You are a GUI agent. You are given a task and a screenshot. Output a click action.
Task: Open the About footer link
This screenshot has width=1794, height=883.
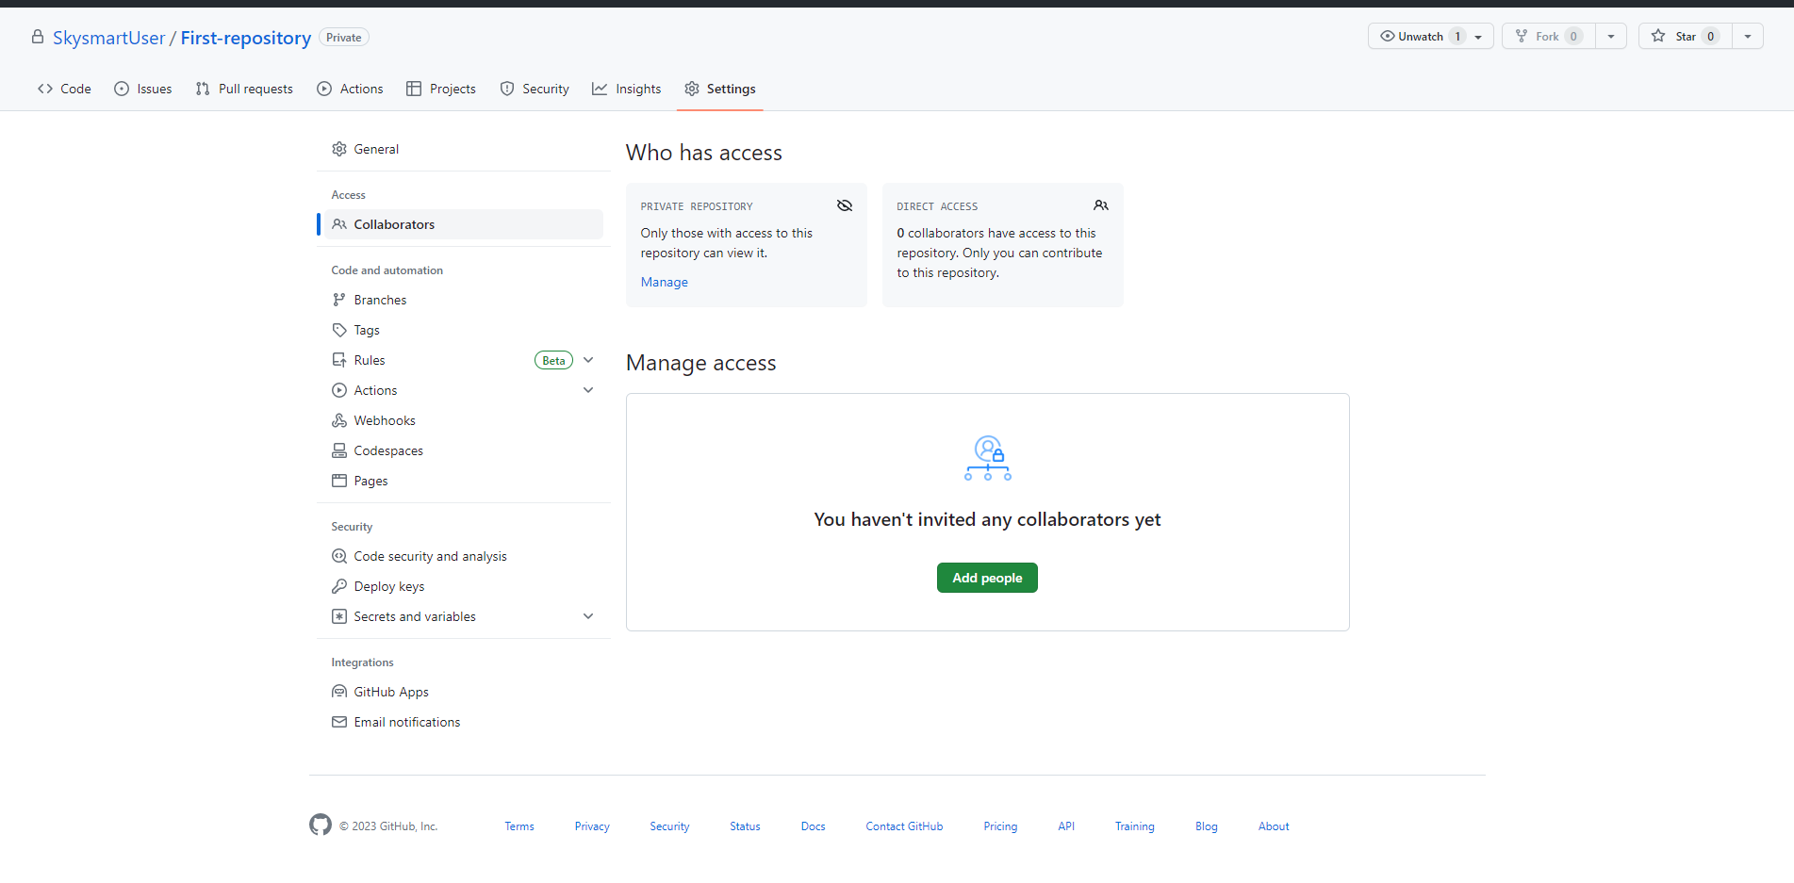1274,826
